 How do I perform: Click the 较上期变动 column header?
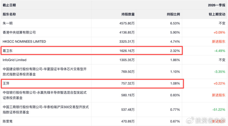pyautogui.click(x=217, y=14)
